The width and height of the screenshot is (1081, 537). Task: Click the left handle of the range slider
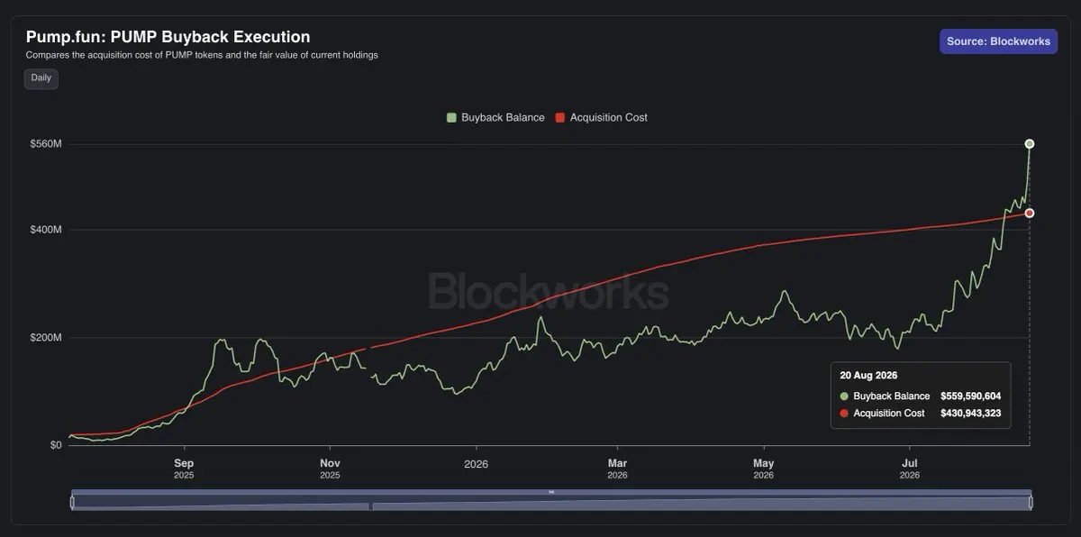(72, 503)
